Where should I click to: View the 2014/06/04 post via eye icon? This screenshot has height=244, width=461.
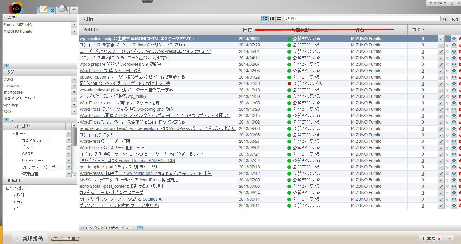(x=454, y=51)
